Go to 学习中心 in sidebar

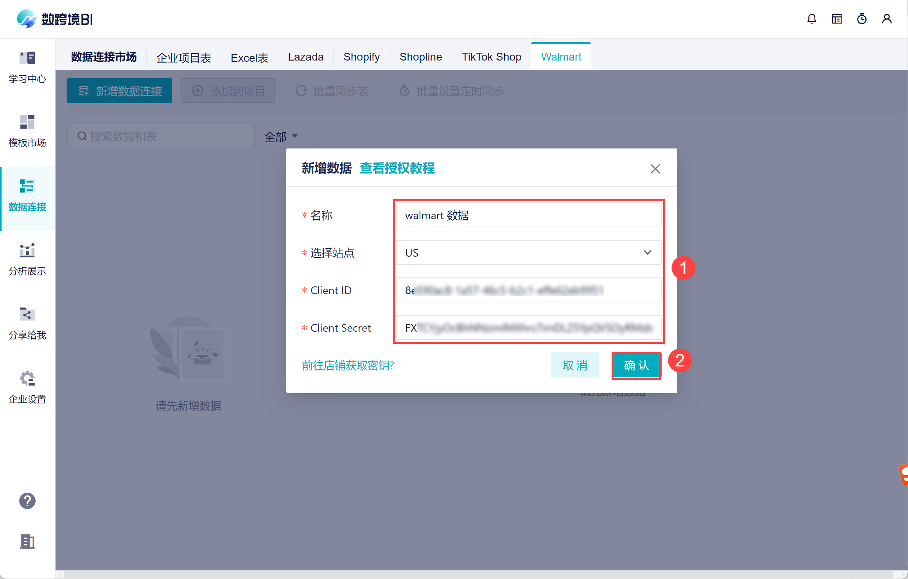pyautogui.click(x=27, y=67)
